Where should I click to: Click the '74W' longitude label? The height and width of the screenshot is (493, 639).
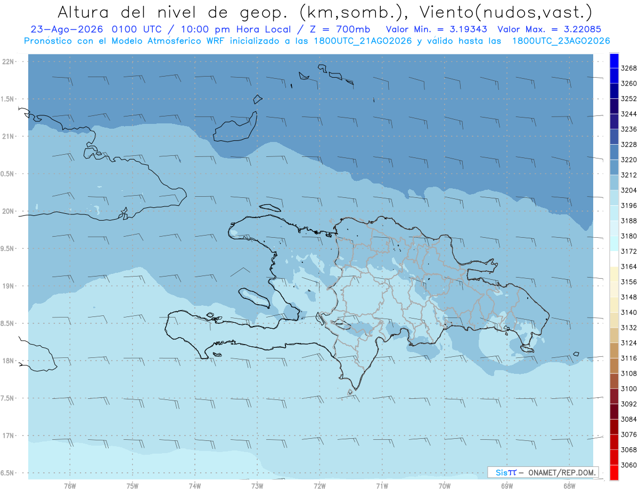pyautogui.click(x=195, y=486)
